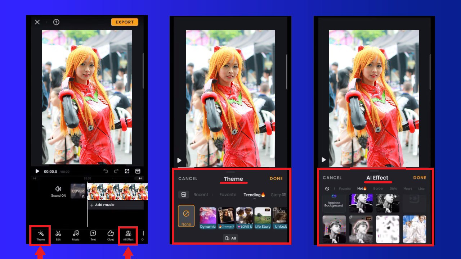Switch to the Heart tab
The width and height of the screenshot is (461, 259).
pos(408,188)
